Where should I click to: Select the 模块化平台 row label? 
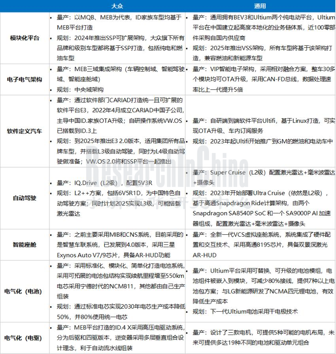tap(25, 38)
